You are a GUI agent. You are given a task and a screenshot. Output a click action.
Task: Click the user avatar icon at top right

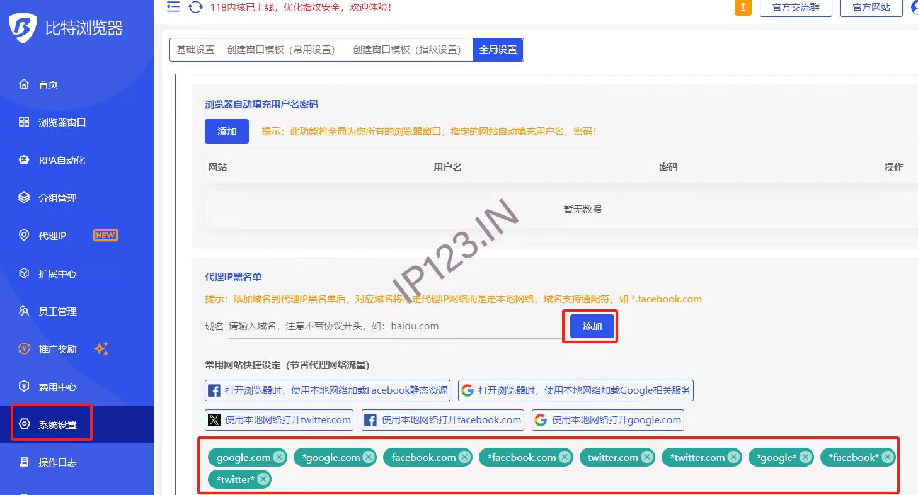(915, 8)
